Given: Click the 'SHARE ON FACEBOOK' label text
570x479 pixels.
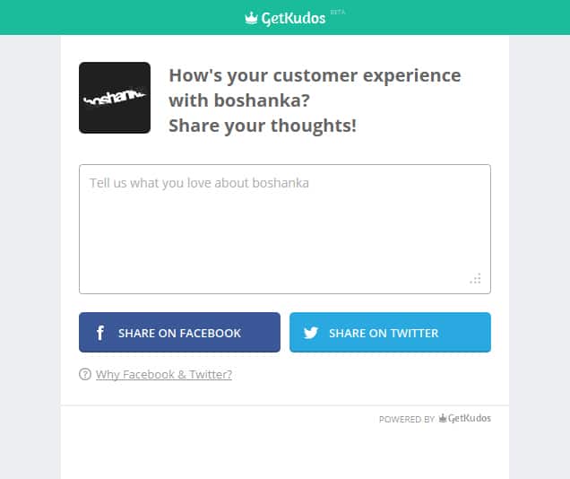Looking at the screenshot, I should 179,333.
